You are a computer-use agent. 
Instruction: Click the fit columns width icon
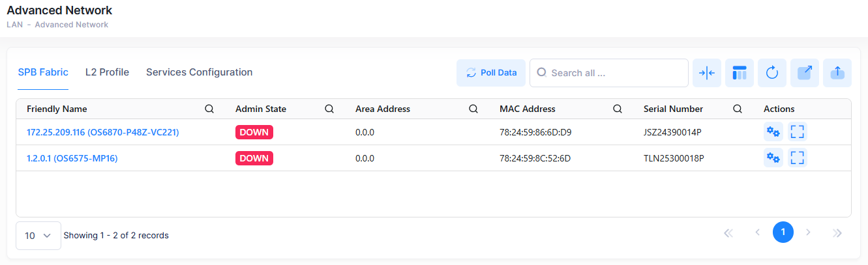click(x=707, y=73)
